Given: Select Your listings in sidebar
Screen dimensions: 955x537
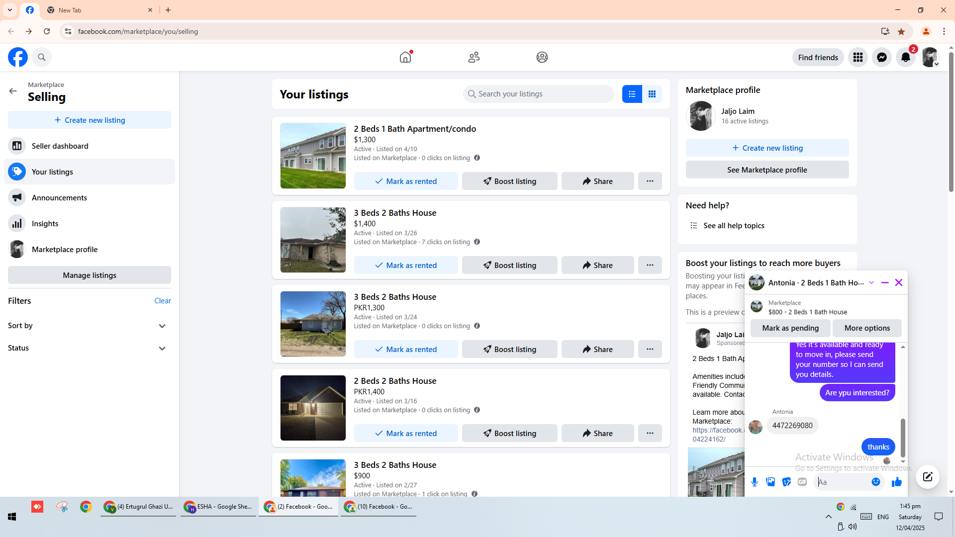Looking at the screenshot, I should click(90, 172).
